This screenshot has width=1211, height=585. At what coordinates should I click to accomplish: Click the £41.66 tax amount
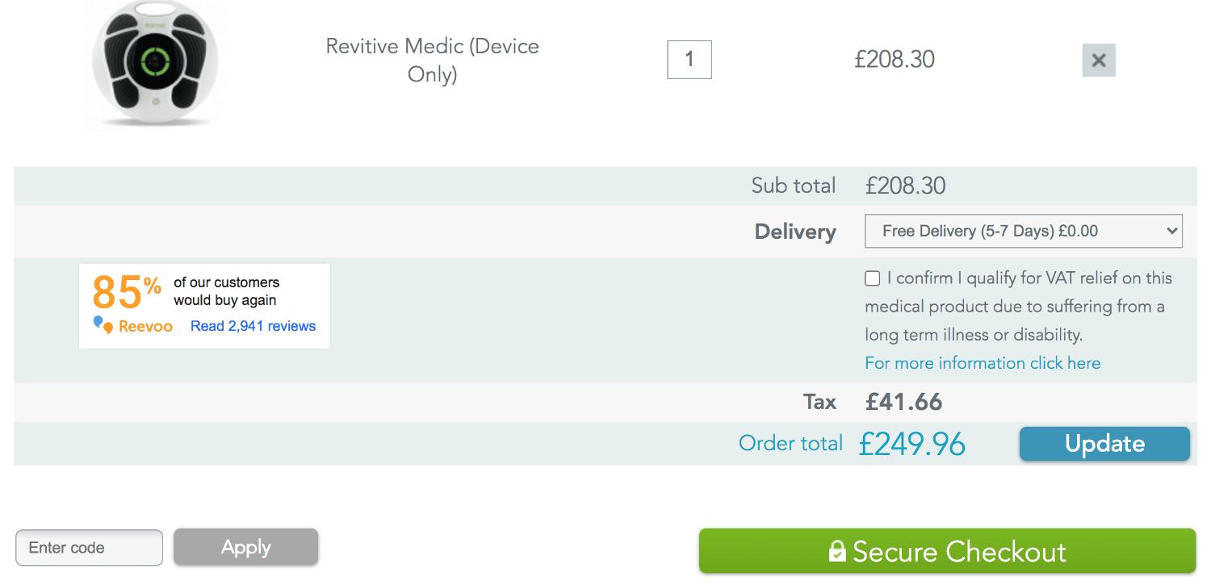tap(903, 402)
